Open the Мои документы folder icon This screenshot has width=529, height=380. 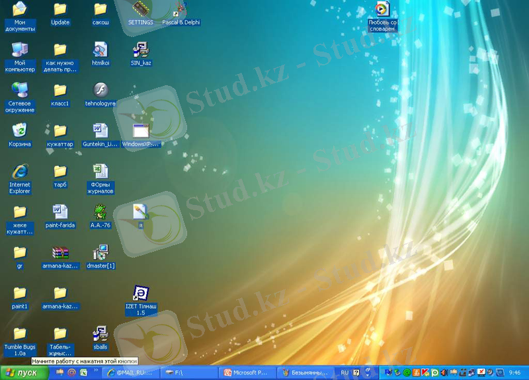coord(20,9)
